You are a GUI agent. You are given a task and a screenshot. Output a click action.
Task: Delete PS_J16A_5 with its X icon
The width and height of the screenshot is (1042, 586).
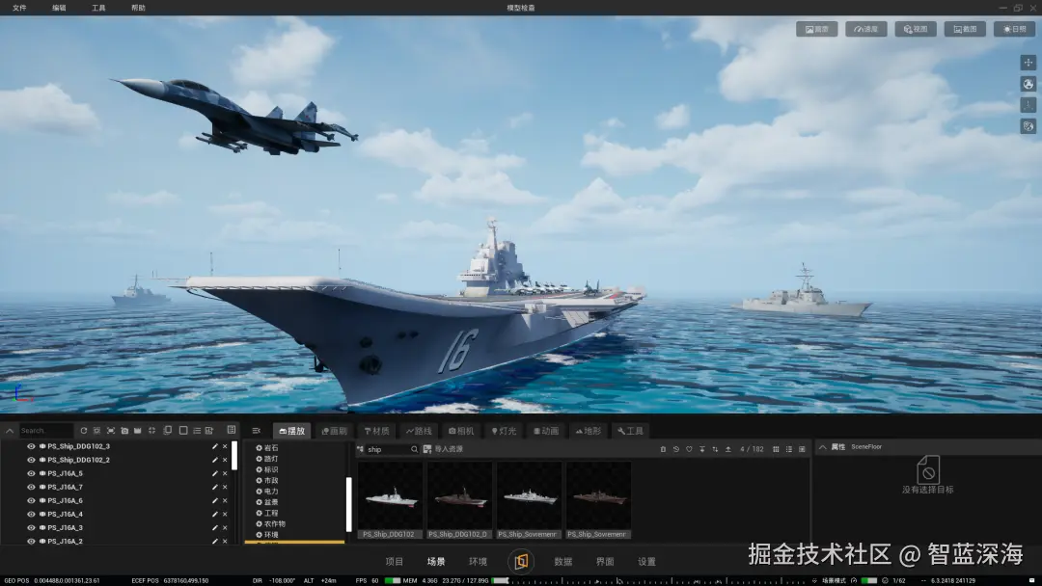(225, 474)
